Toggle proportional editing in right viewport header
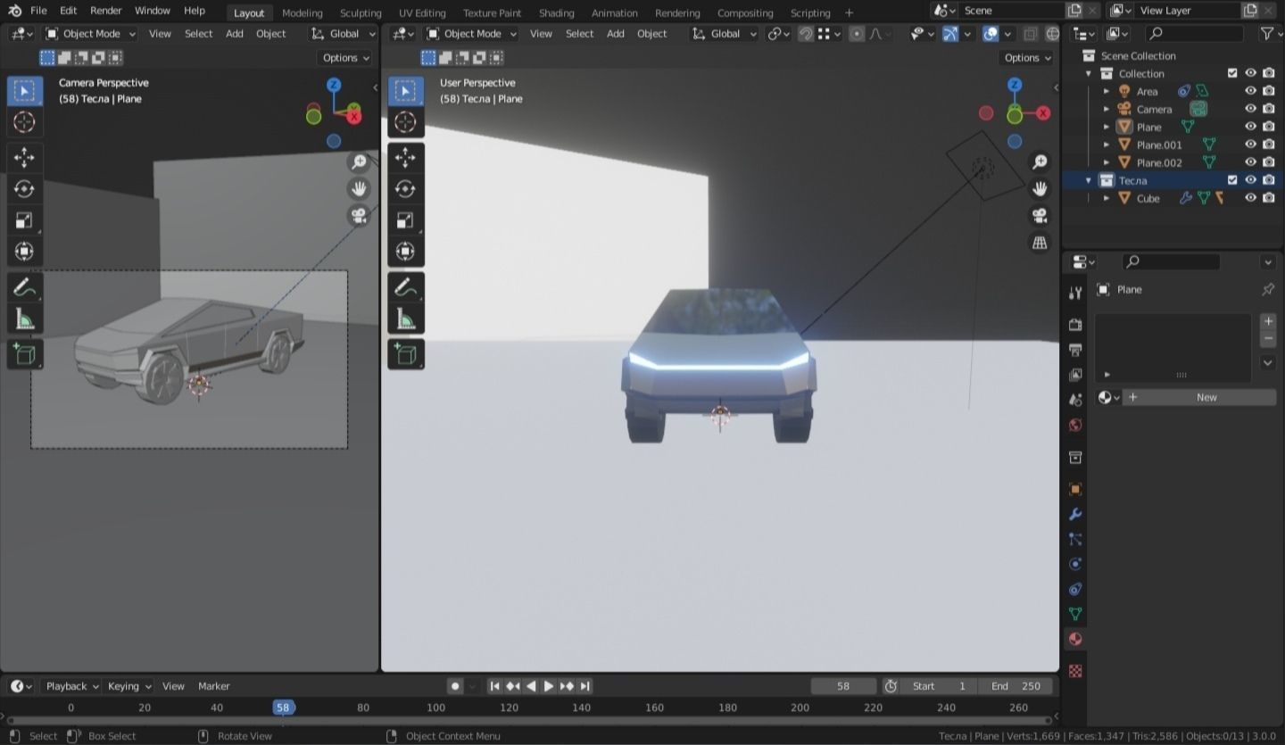The image size is (1285, 745). pos(857,34)
